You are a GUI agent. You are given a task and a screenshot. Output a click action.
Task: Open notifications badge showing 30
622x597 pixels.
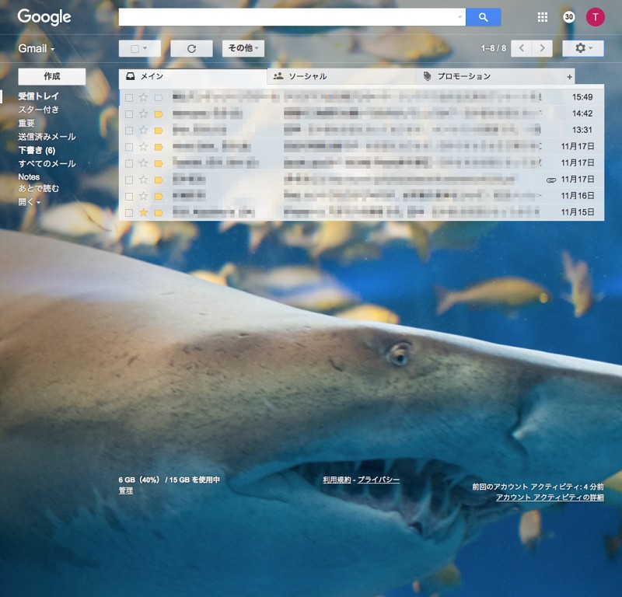[569, 17]
